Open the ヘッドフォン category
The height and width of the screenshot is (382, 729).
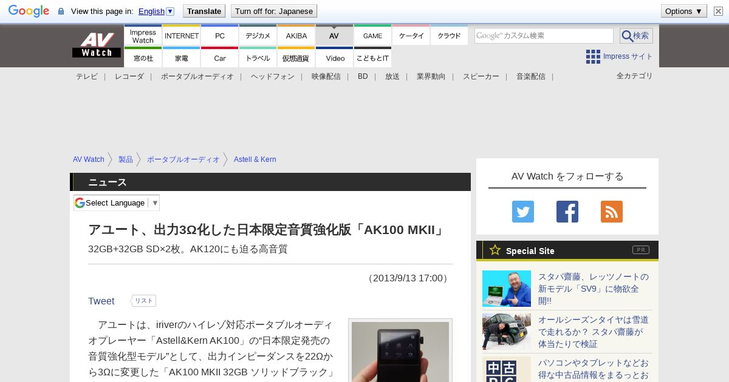273,76
